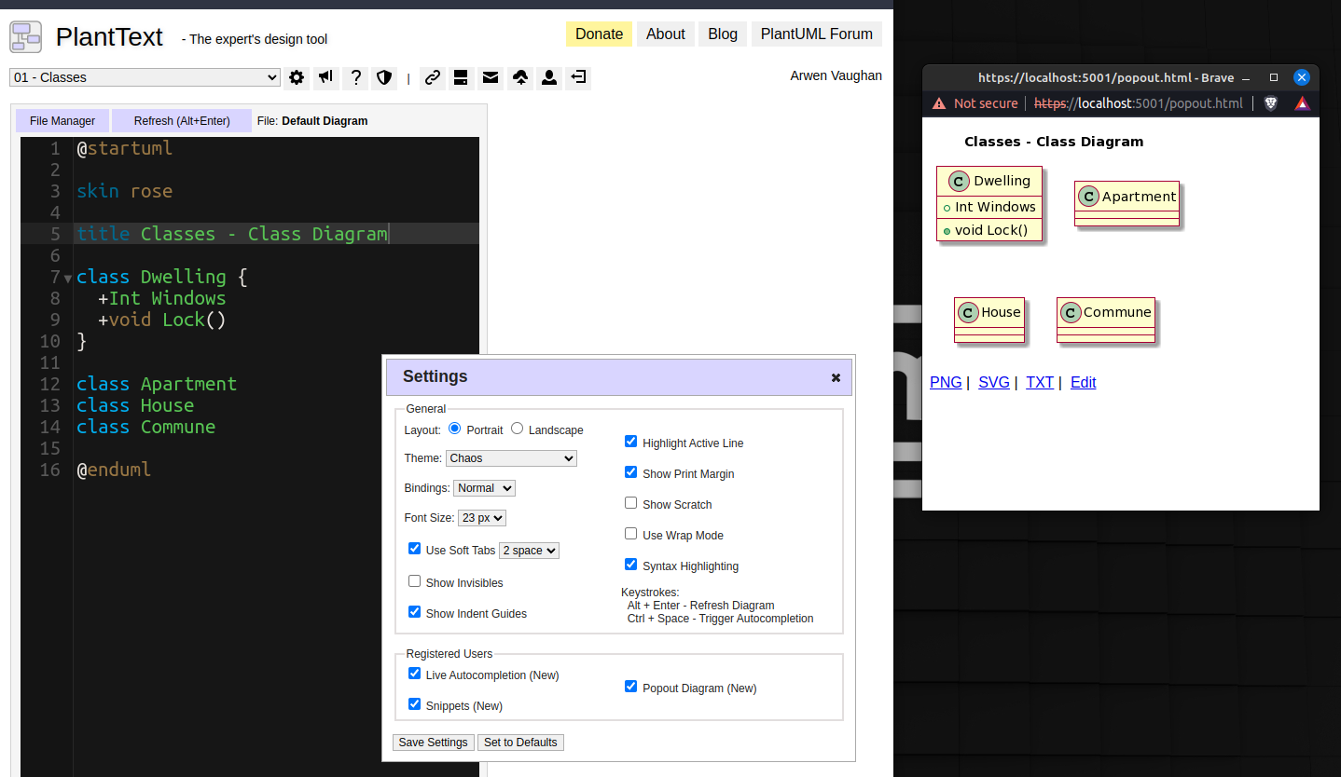The height and width of the screenshot is (777, 1341).
Task: Open the diagram selection dropdown showing 01 - Classes
Action: coord(145,77)
